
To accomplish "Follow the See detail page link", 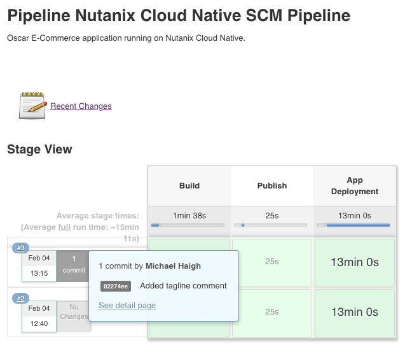I will [x=127, y=306].
